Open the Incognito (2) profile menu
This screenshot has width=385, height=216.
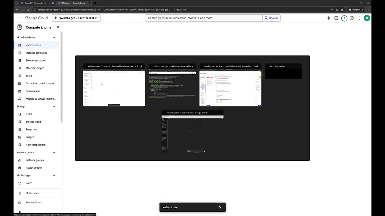click(356, 10)
